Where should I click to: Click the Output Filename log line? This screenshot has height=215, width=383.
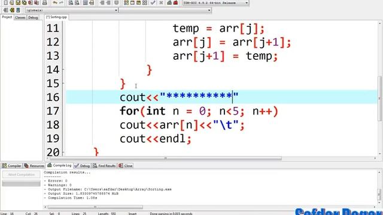pos(108,189)
